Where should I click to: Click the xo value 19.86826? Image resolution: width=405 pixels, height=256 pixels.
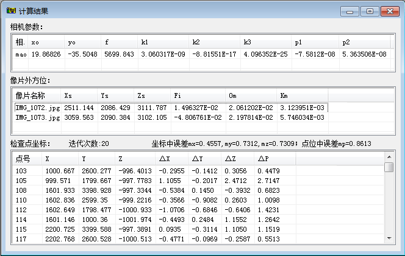pyautogui.click(x=46, y=54)
